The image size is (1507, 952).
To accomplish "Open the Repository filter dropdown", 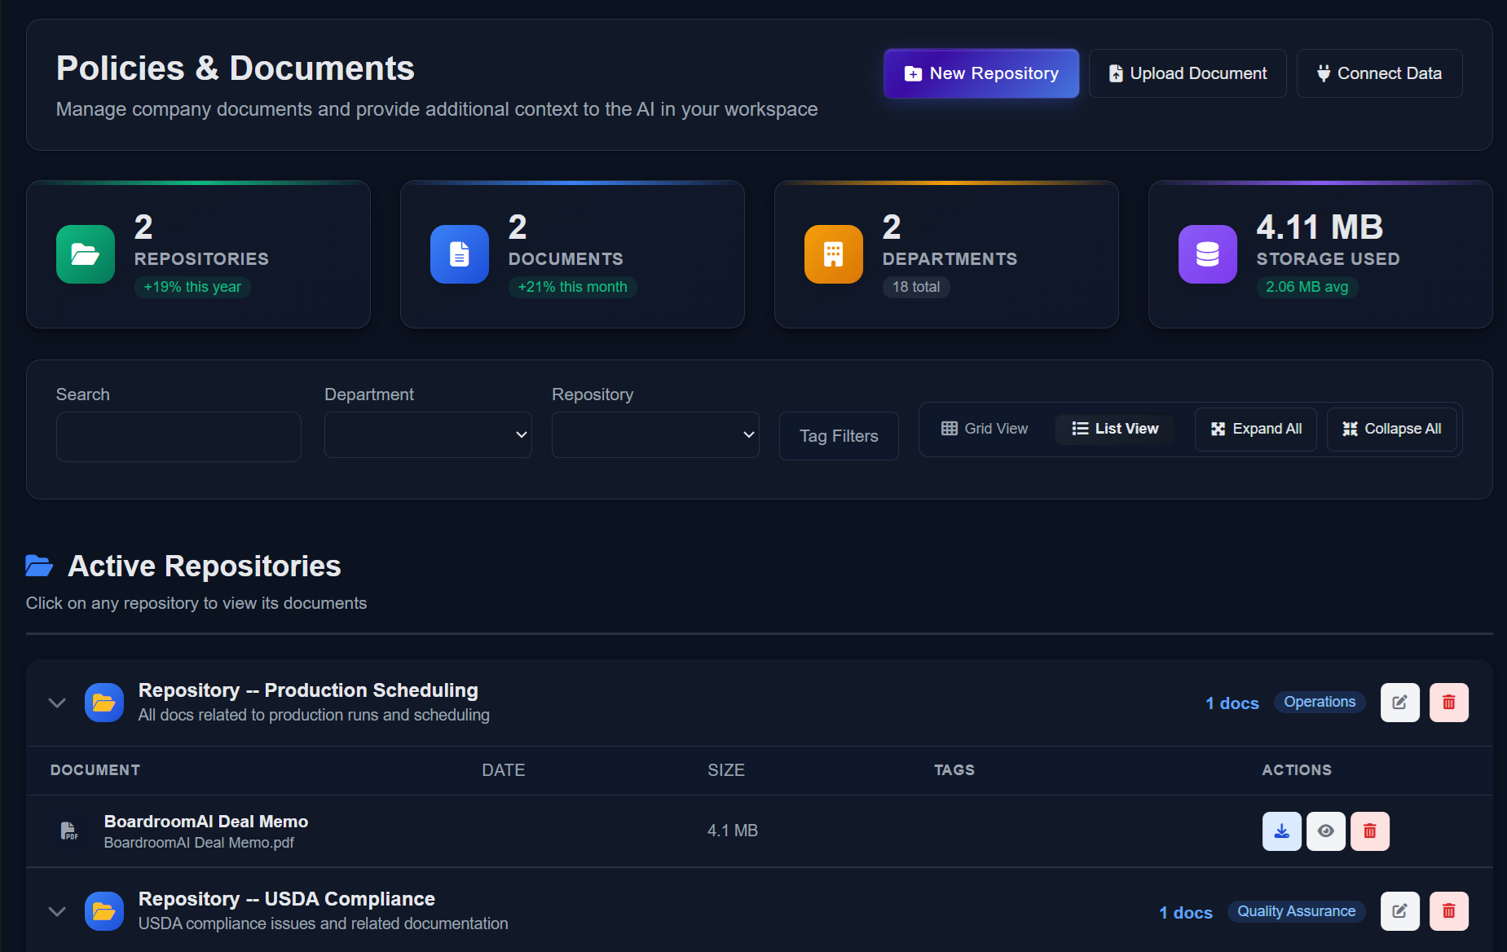I will (x=655, y=435).
